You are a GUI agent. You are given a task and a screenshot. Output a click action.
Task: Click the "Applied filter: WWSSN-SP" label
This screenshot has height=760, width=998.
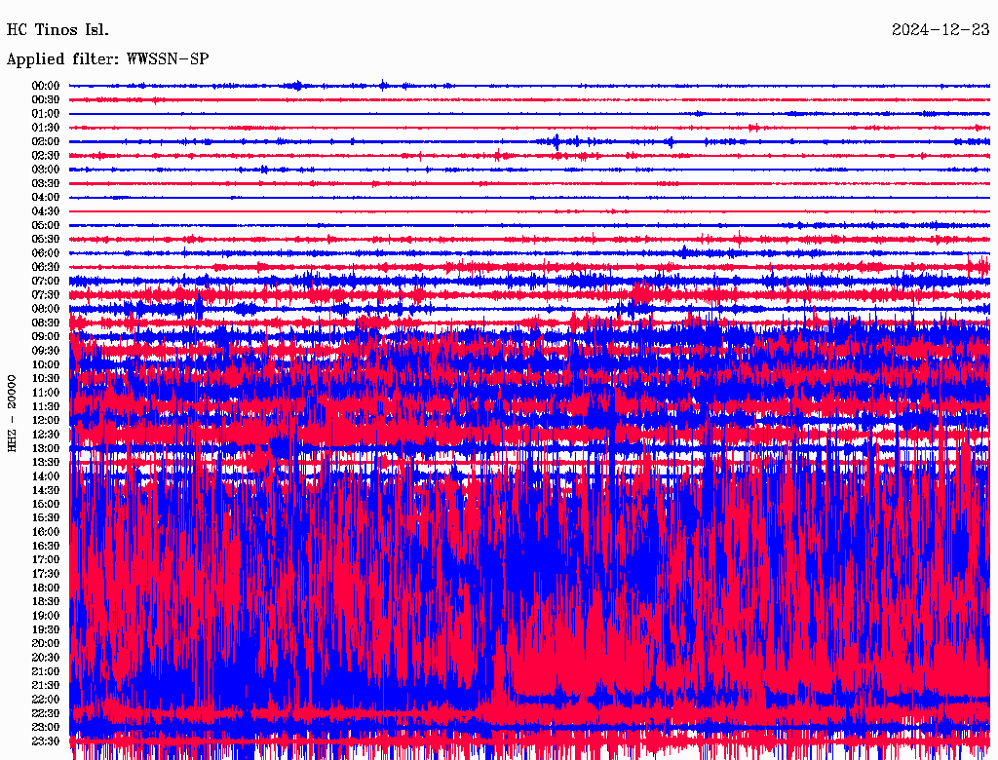click(x=107, y=59)
